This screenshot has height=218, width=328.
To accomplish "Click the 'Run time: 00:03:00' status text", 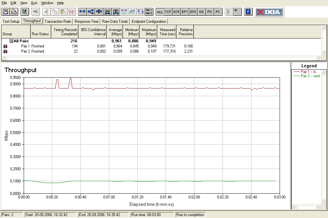I will click(x=146, y=215).
